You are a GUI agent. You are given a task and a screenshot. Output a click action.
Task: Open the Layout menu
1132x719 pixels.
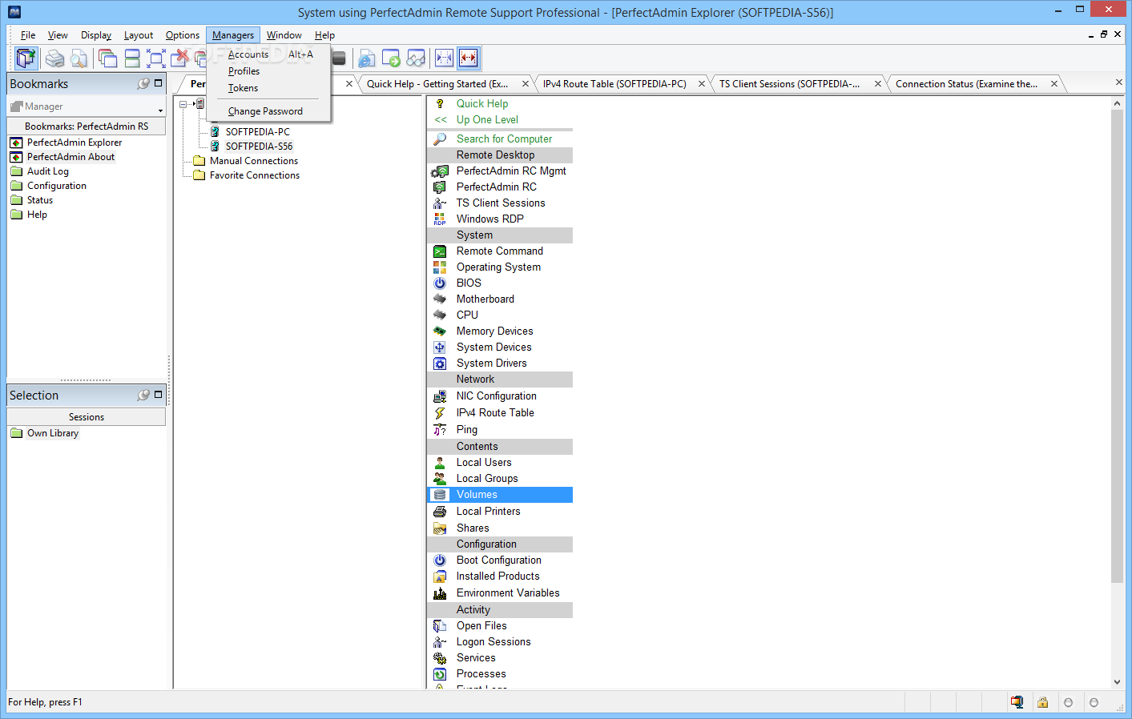click(x=139, y=35)
